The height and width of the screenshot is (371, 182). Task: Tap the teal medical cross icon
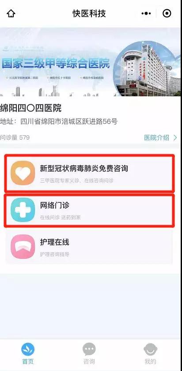pos(23,210)
